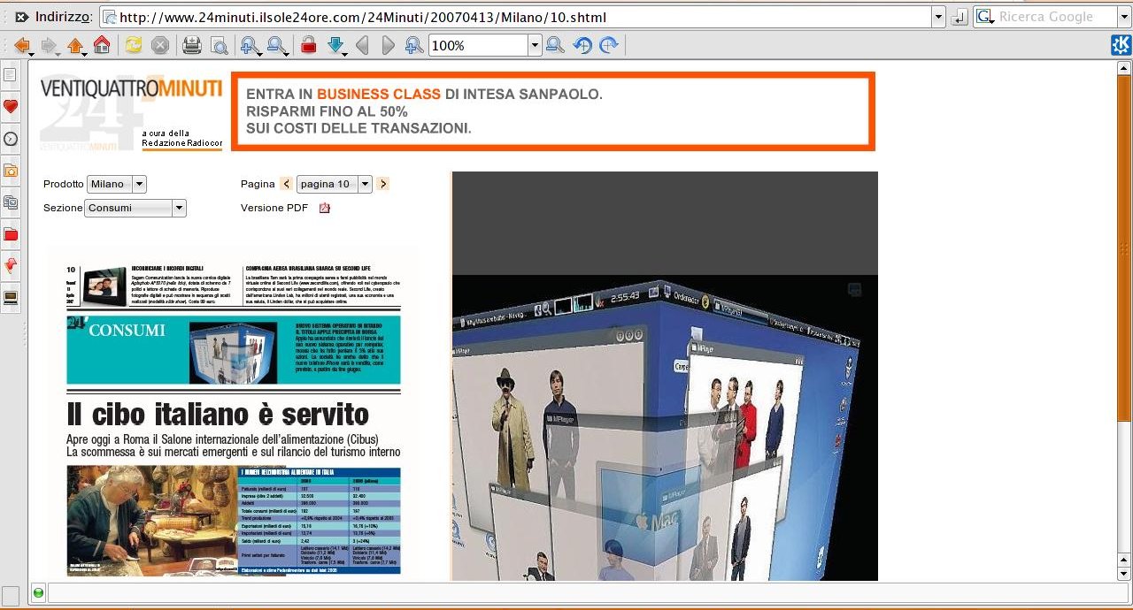Open the red folder sidebar icon
Viewport: 1133px width, 610px height.
coord(11,234)
